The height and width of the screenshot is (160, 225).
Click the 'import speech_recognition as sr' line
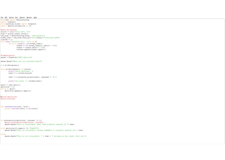(16, 26)
